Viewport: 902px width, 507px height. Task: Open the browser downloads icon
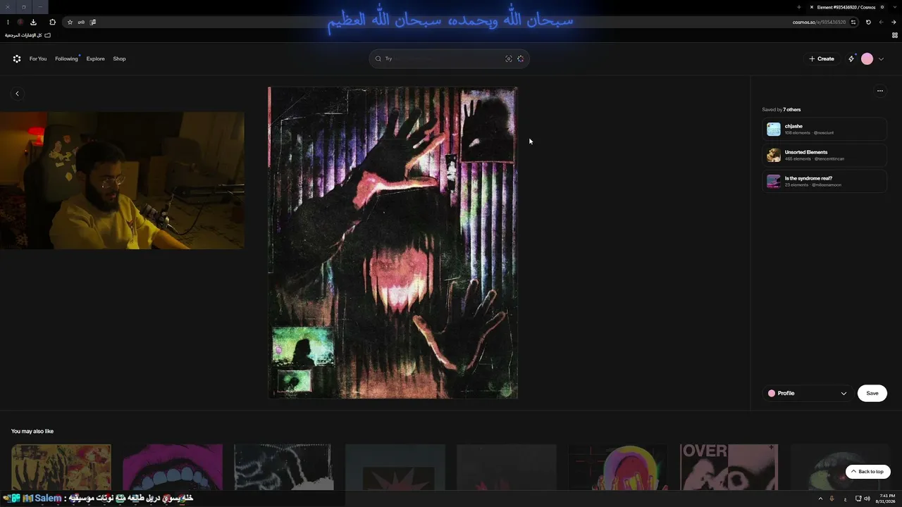pos(33,22)
